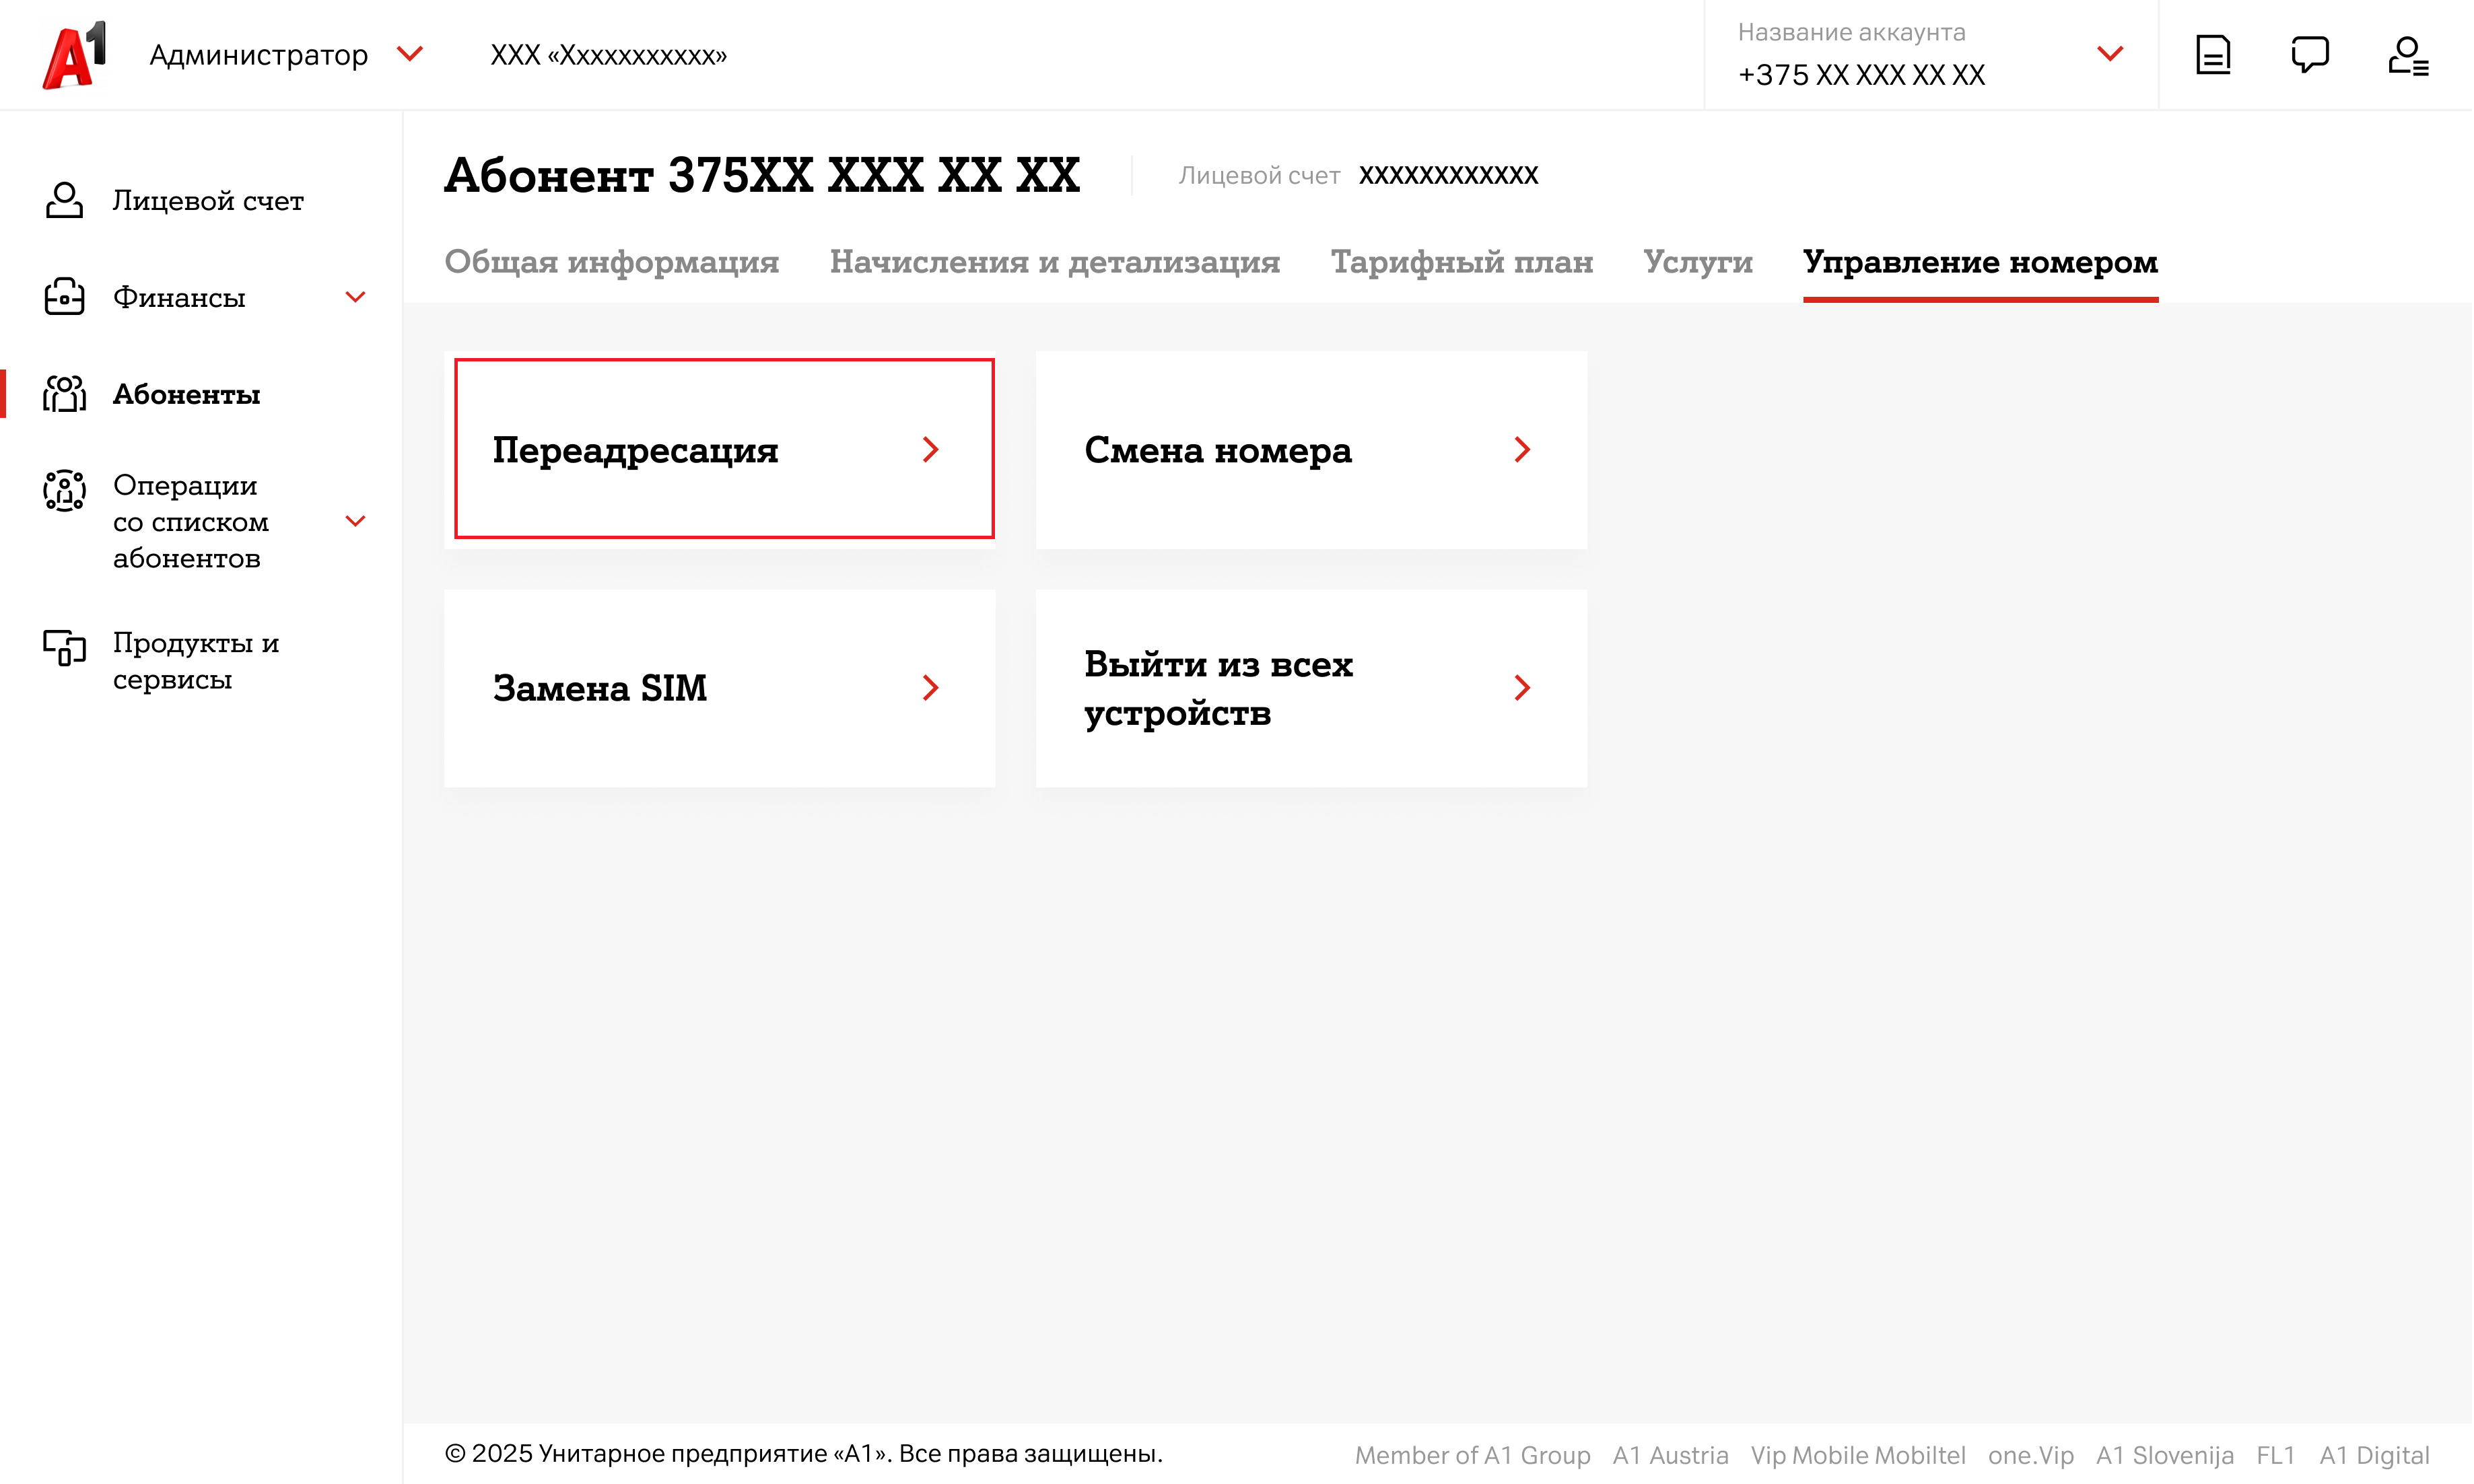This screenshot has height=1484, width=2474.
Task: Expand Операции со списком абонентов section
Action: (x=355, y=521)
